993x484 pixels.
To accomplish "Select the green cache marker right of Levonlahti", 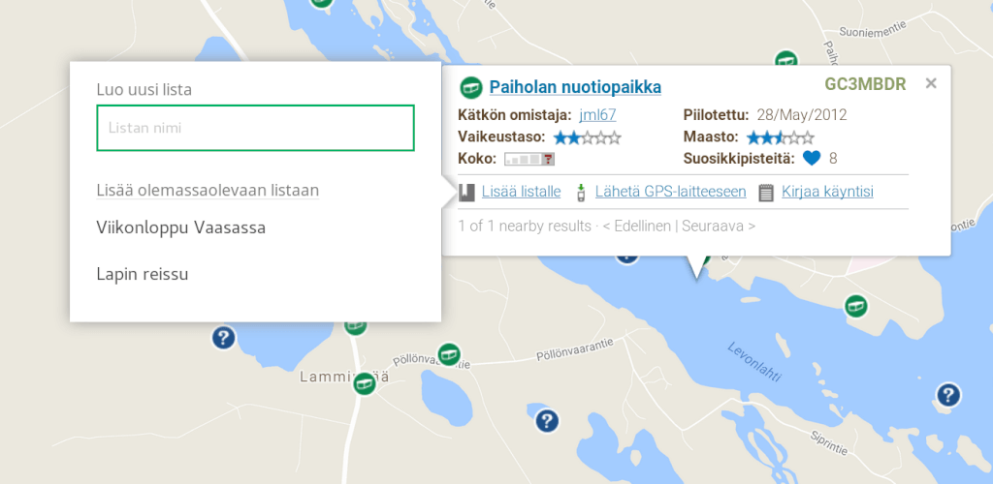I will click(854, 306).
